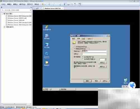Click the My Computer tree node icon

[4, 14]
